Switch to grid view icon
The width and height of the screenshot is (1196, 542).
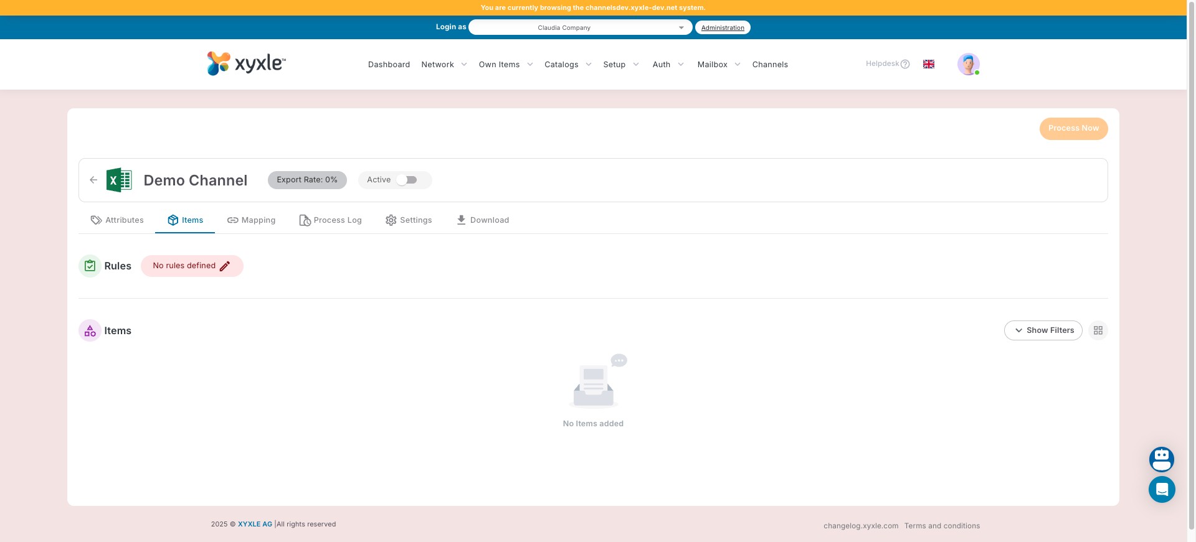tap(1098, 330)
